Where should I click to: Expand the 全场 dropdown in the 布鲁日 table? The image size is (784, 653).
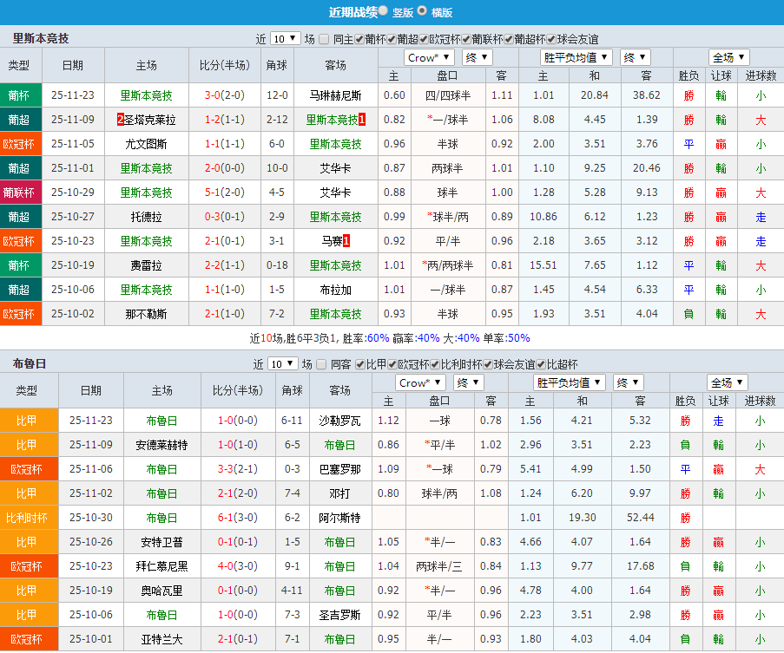point(728,382)
